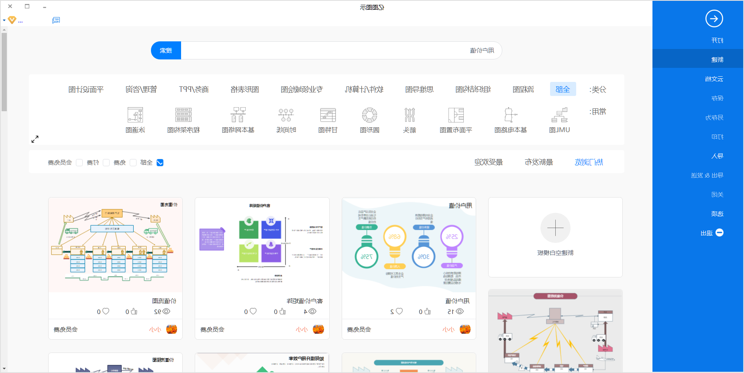Click the heart icon on 价值流图 card
The width and height of the screenshot is (744, 373).
[x=106, y=311]
